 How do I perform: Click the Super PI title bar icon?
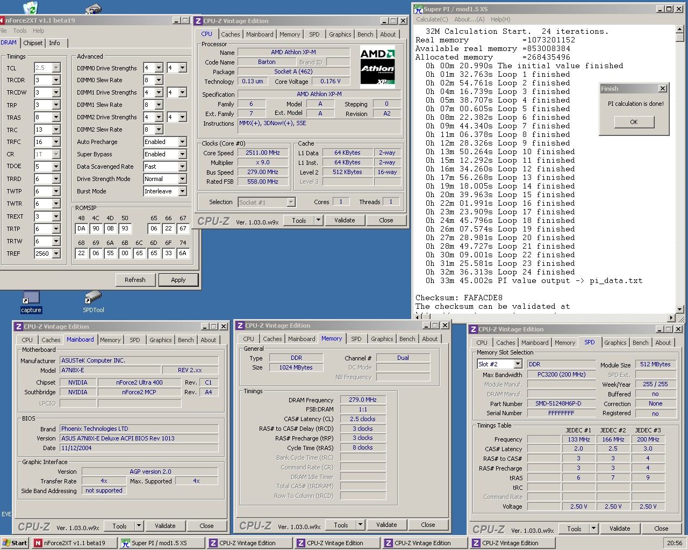pos(418,9)
